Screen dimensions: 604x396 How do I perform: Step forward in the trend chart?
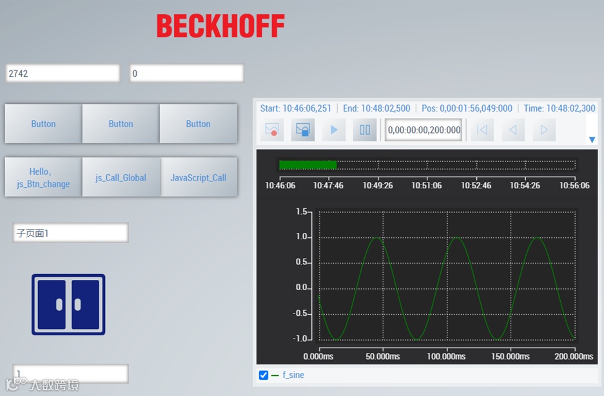coord(544,130)
